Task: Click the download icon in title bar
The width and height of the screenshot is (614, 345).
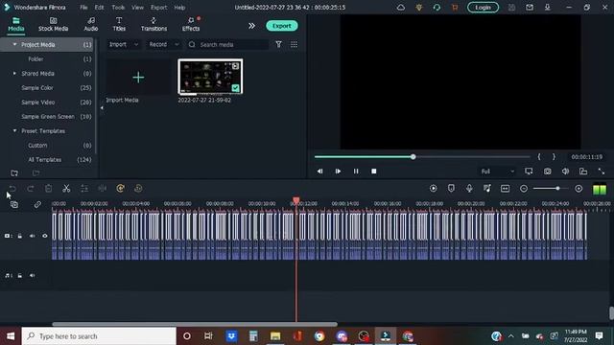Action: tap(547, 8)
